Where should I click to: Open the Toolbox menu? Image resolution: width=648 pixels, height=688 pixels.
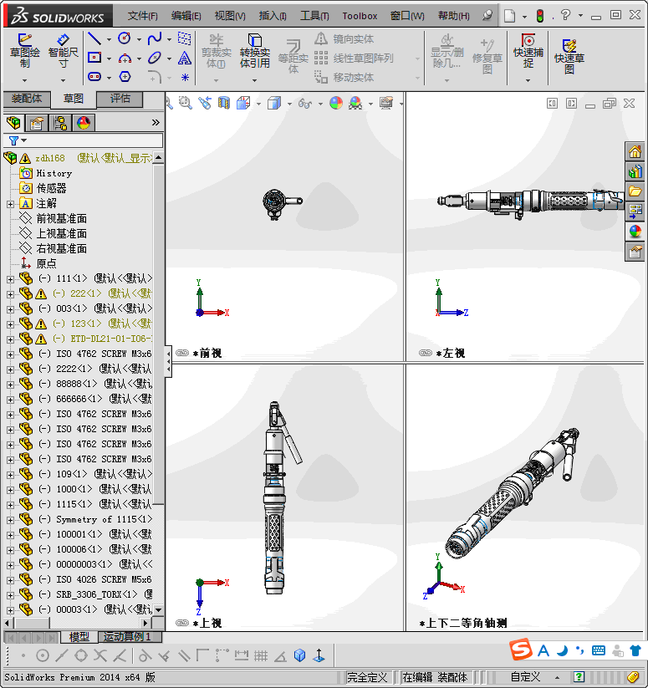coord(360,16)
